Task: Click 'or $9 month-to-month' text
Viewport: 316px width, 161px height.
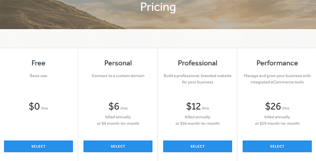Action: 118,123
